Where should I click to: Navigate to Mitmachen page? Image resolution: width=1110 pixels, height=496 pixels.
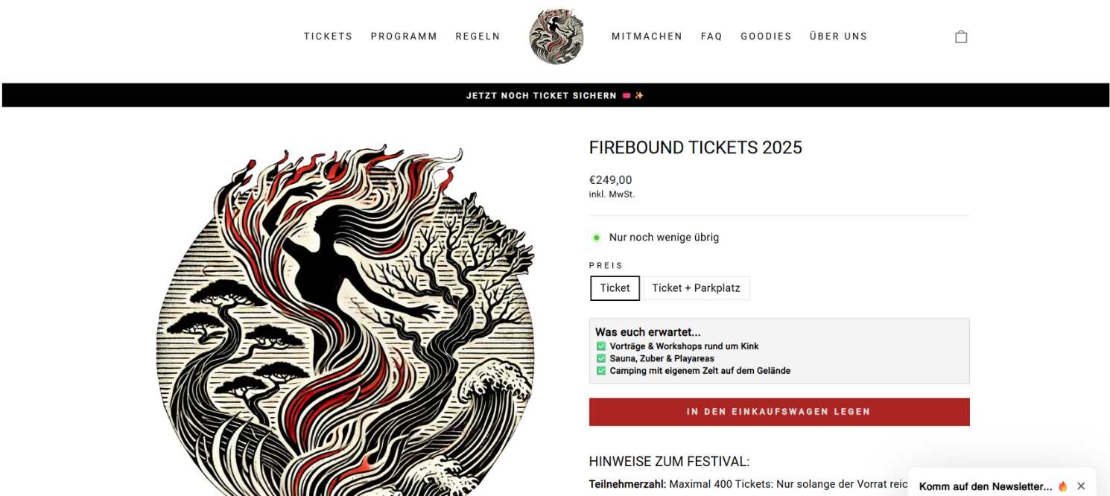pyautogui.click(x=647, y=36)
